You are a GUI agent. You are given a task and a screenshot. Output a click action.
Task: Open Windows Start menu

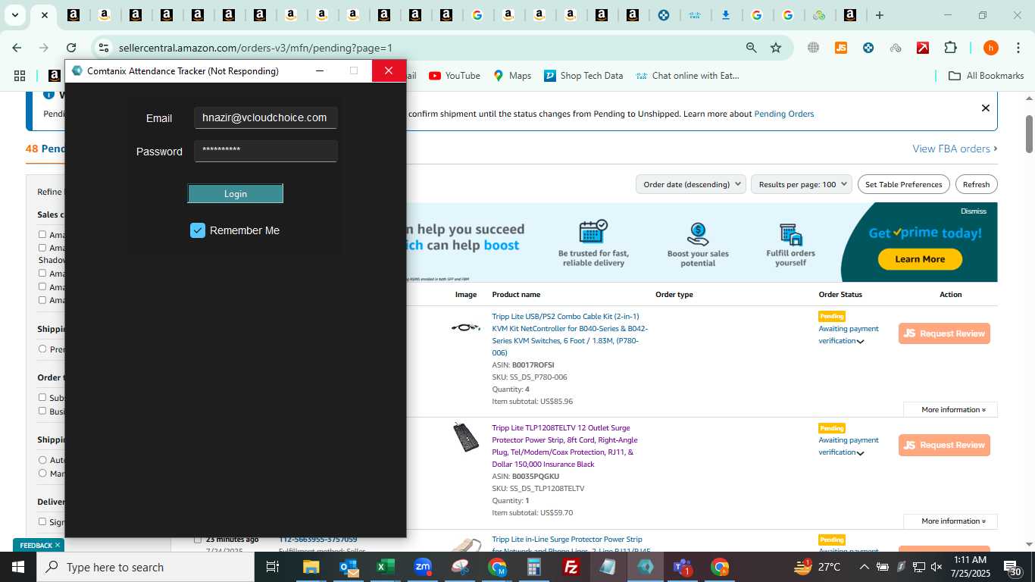[x=18, y=567]
